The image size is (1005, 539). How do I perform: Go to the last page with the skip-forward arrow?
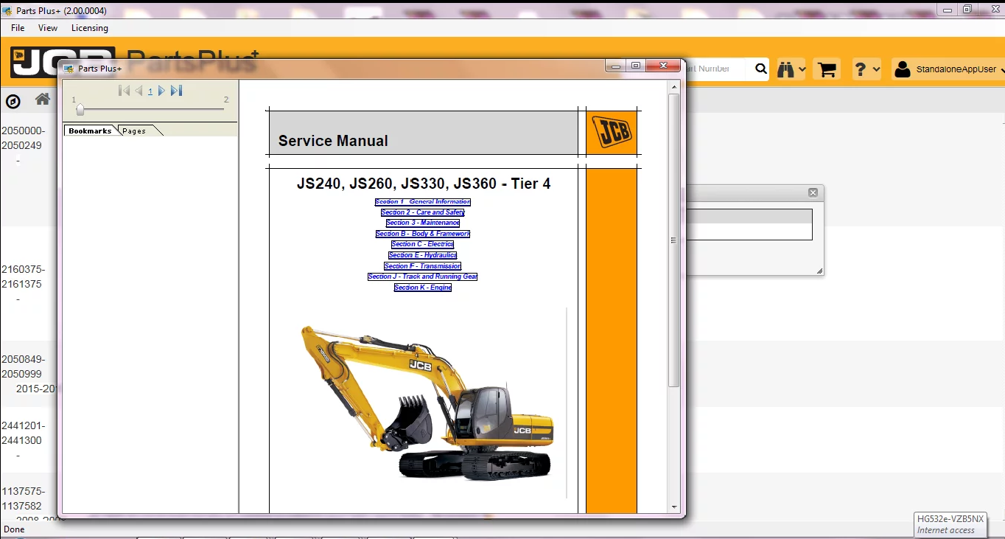pos(175,91)
